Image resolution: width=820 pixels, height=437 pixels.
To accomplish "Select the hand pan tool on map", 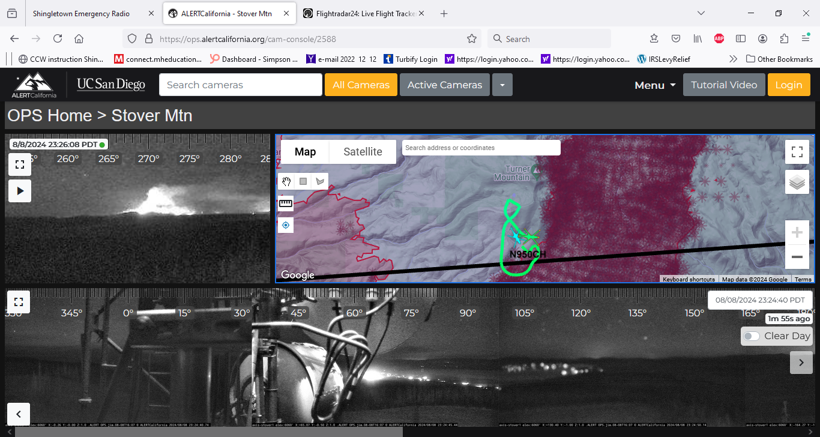I will click(287, 181).
